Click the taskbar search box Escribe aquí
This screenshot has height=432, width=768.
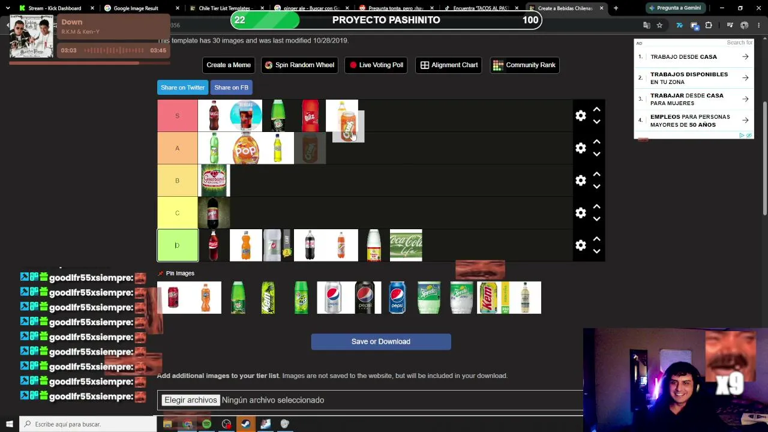[x=88, y=424]
